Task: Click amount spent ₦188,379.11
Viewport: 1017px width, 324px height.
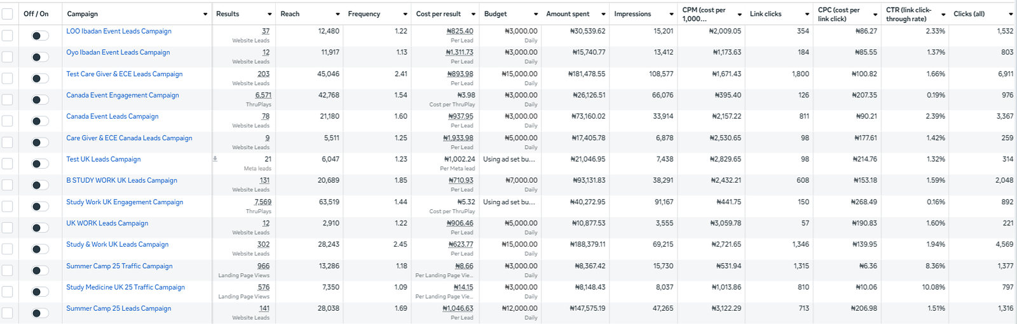Action: pyautogui.click(x=588, y=245)
